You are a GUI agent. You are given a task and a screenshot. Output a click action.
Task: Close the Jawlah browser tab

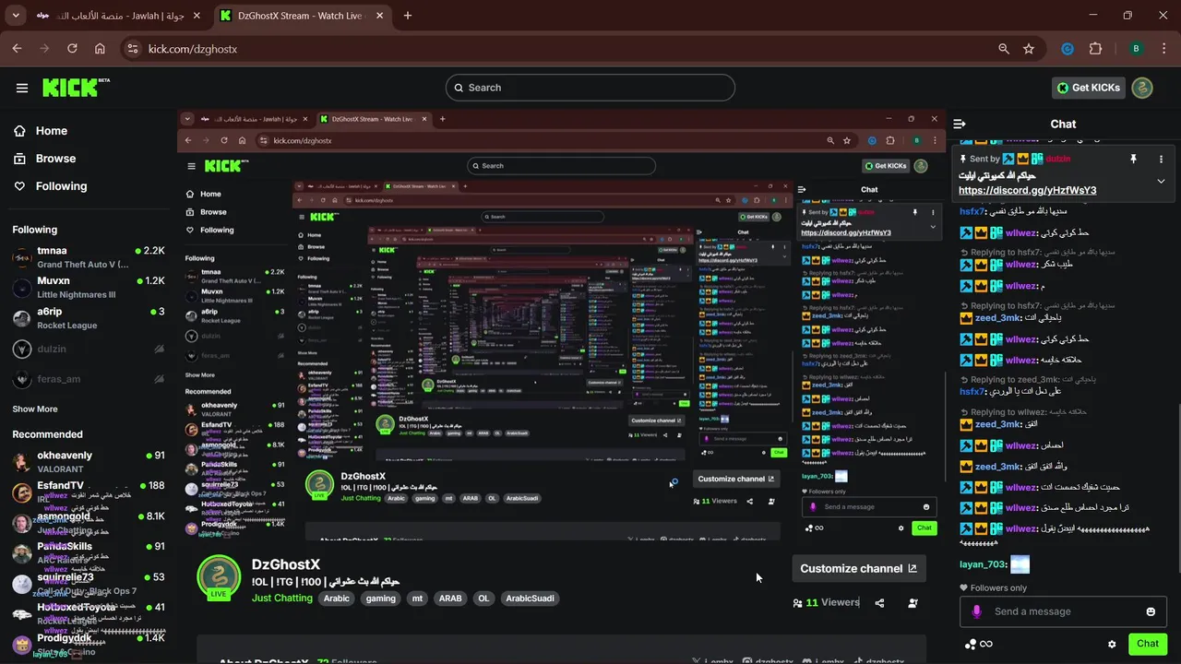197,16
